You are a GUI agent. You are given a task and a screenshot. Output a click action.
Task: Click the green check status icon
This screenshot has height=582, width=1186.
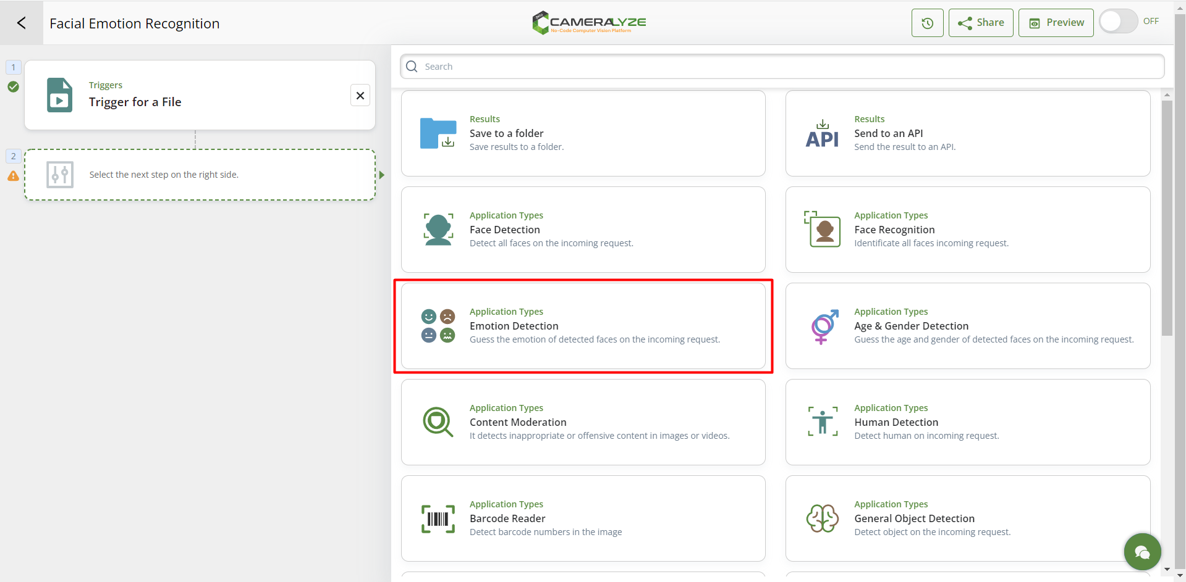tap(13, 87)
